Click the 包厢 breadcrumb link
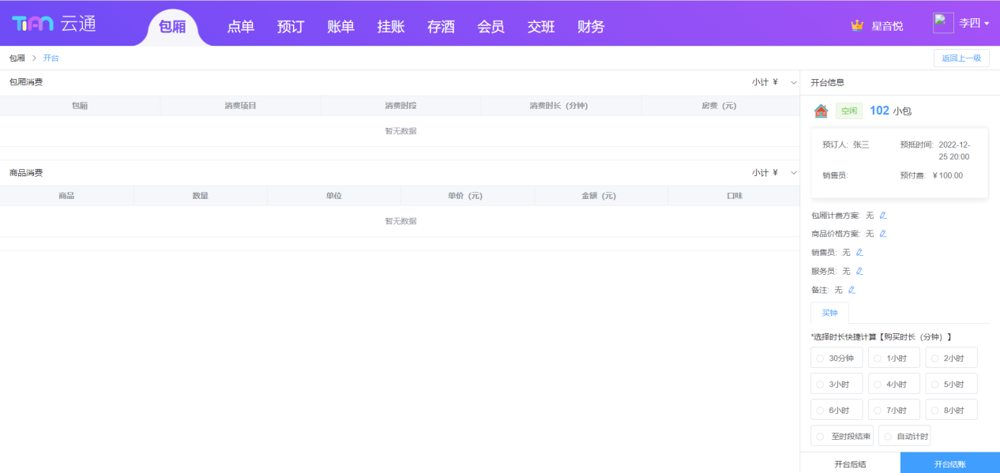This screenshot has height=473, width=1000. click(17, 58)
